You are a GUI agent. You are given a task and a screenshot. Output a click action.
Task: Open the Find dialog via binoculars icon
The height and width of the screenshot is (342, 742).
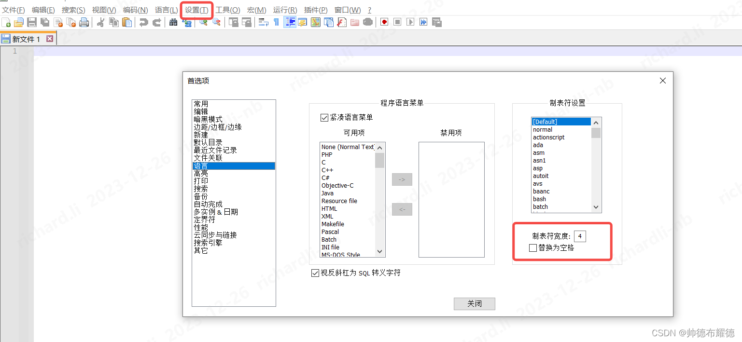(173, 22)
